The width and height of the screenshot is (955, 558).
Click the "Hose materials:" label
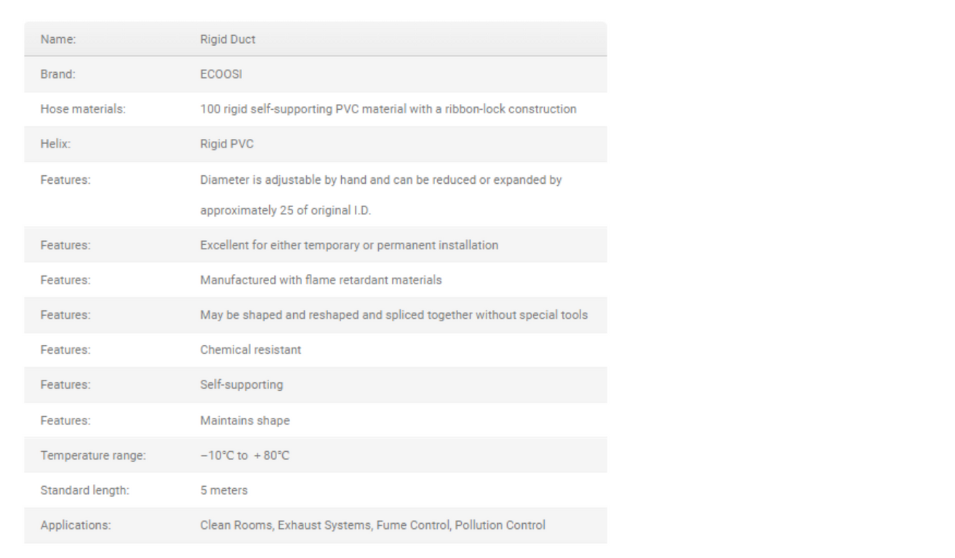coord(83,109)
